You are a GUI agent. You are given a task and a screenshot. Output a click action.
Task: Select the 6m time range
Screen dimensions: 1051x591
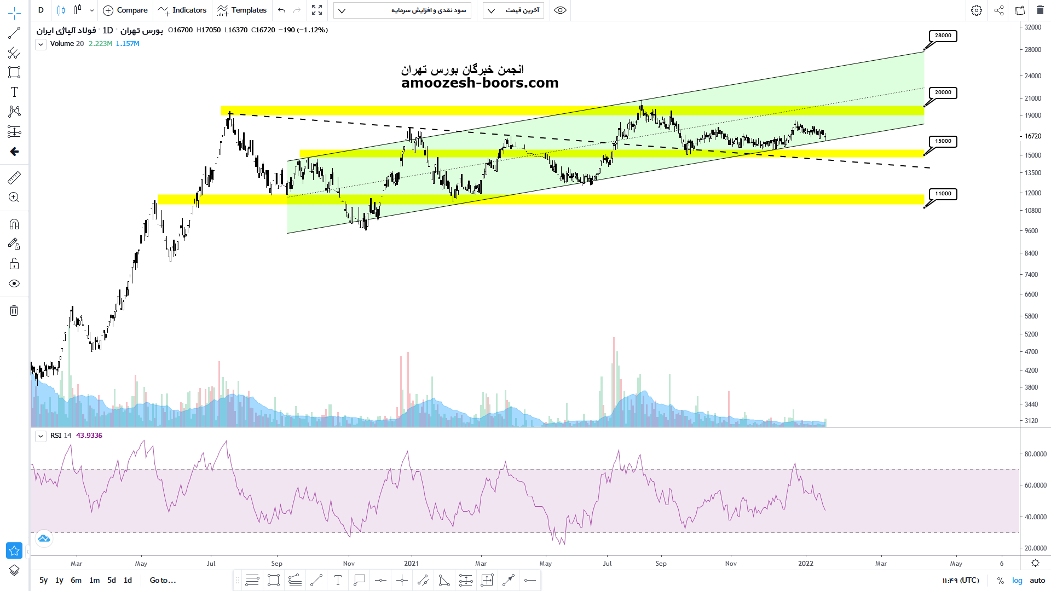76,580
